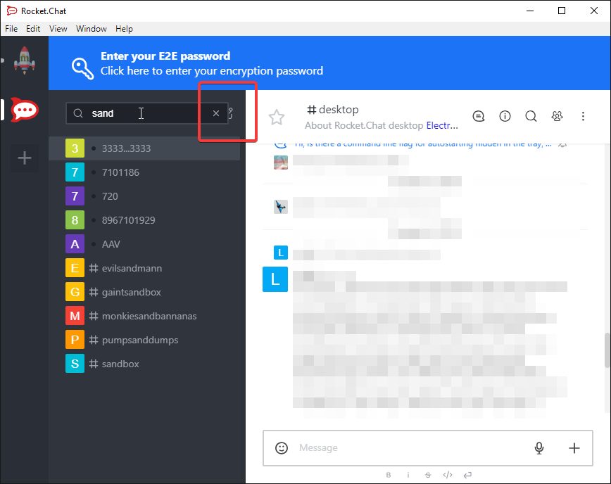
Task: Click the Rocket.Chat title bar logo
Action: pyautogui.click(x=12, y=11)
